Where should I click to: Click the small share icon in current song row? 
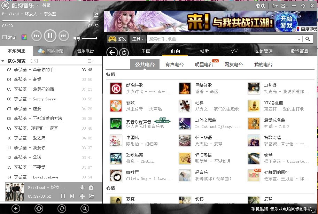point(92,196)
